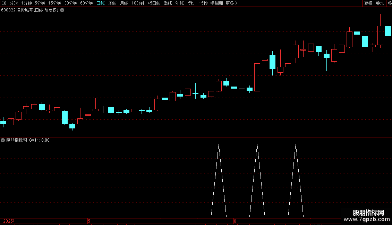
Task: Click the 叠加 overlay button
Action: pos(380,3)
